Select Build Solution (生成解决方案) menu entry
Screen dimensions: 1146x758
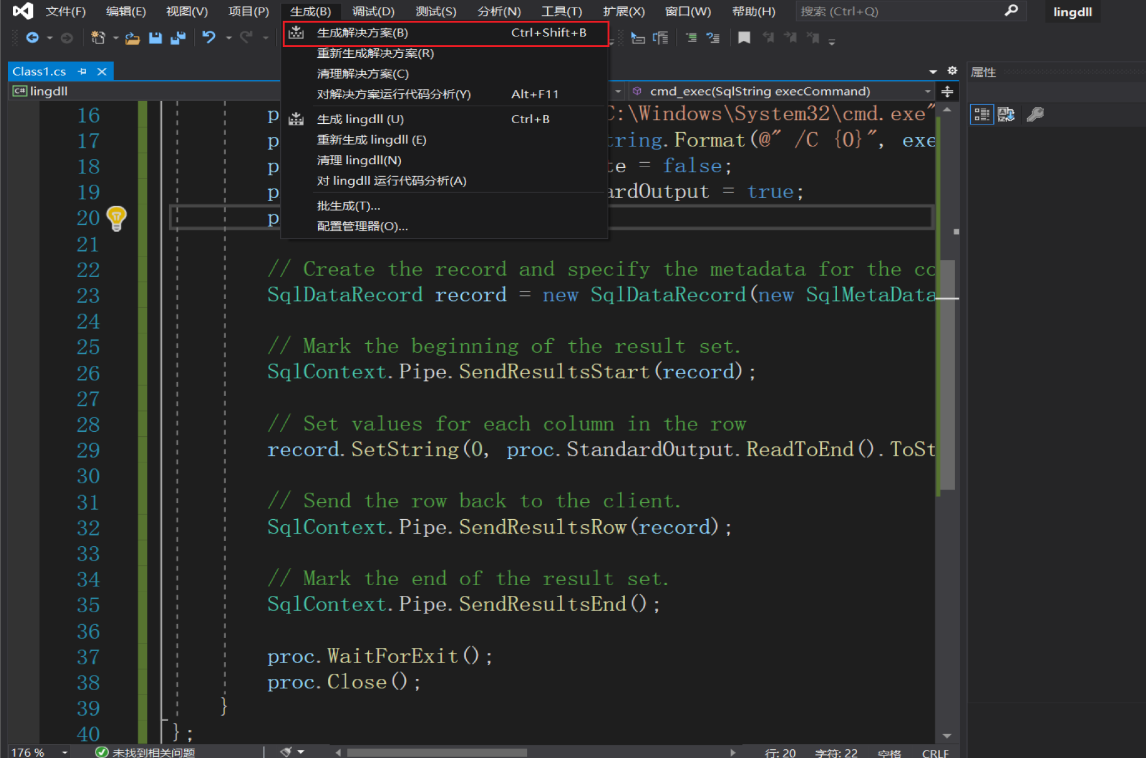coord(445,33)
